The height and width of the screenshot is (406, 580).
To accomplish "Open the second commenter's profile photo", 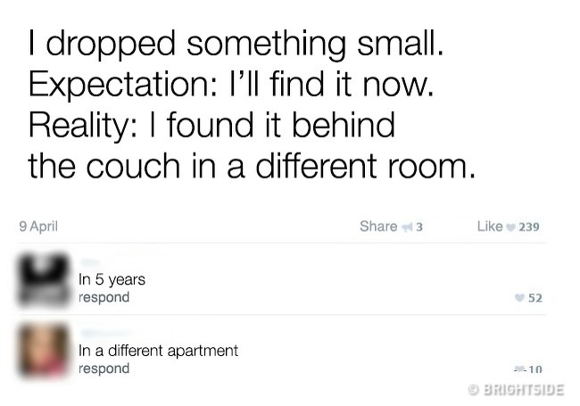I will [x=44, y=350].
